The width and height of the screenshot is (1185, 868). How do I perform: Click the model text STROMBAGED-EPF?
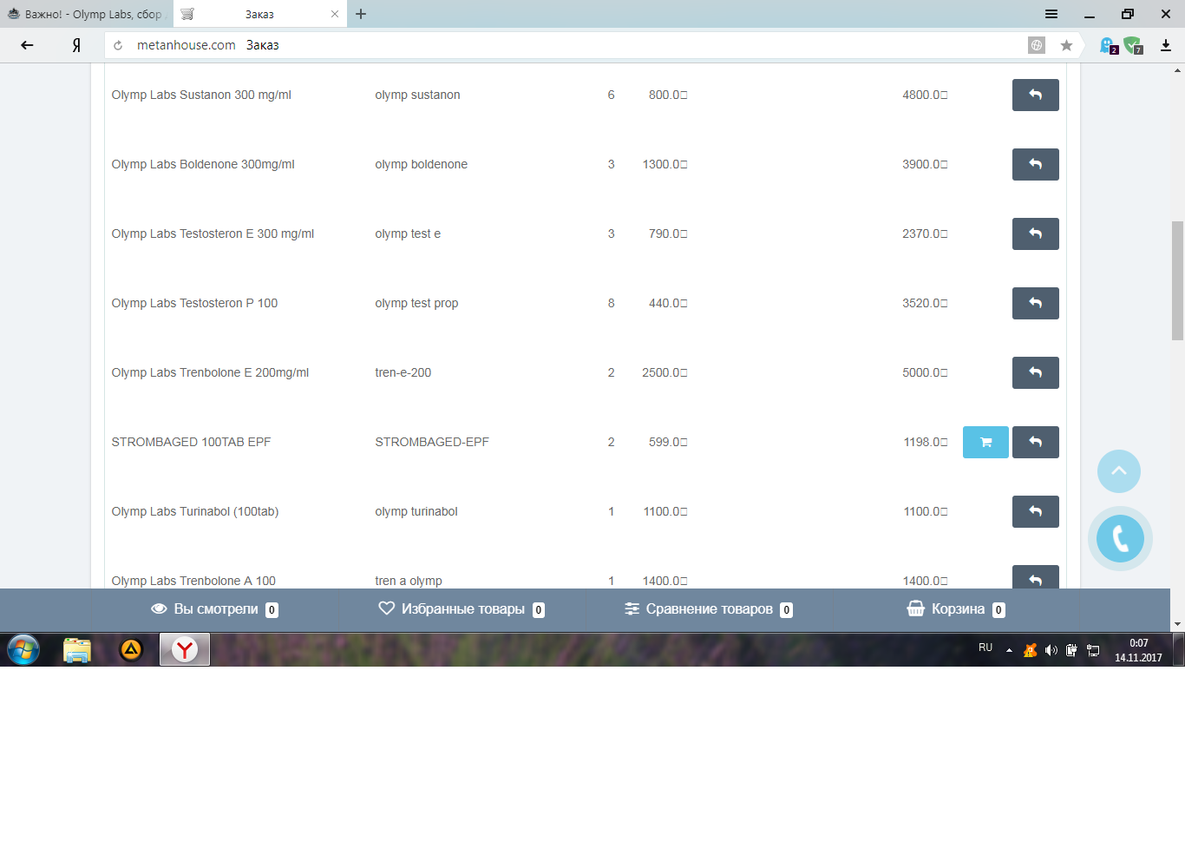432,442
